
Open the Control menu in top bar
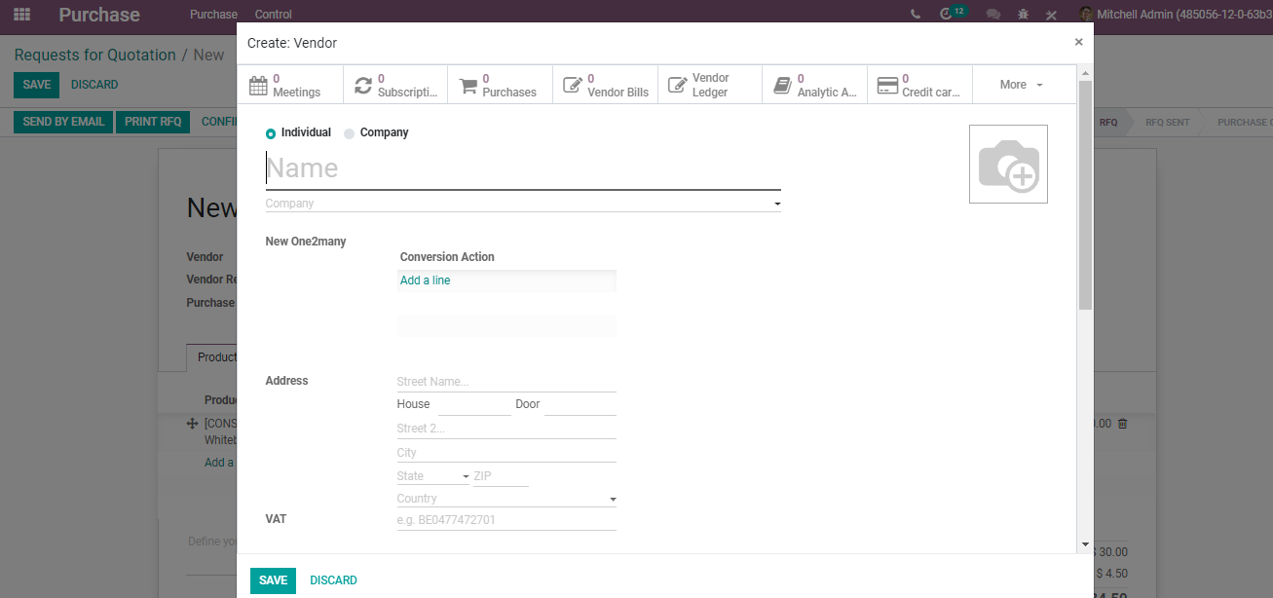(274, 15)
